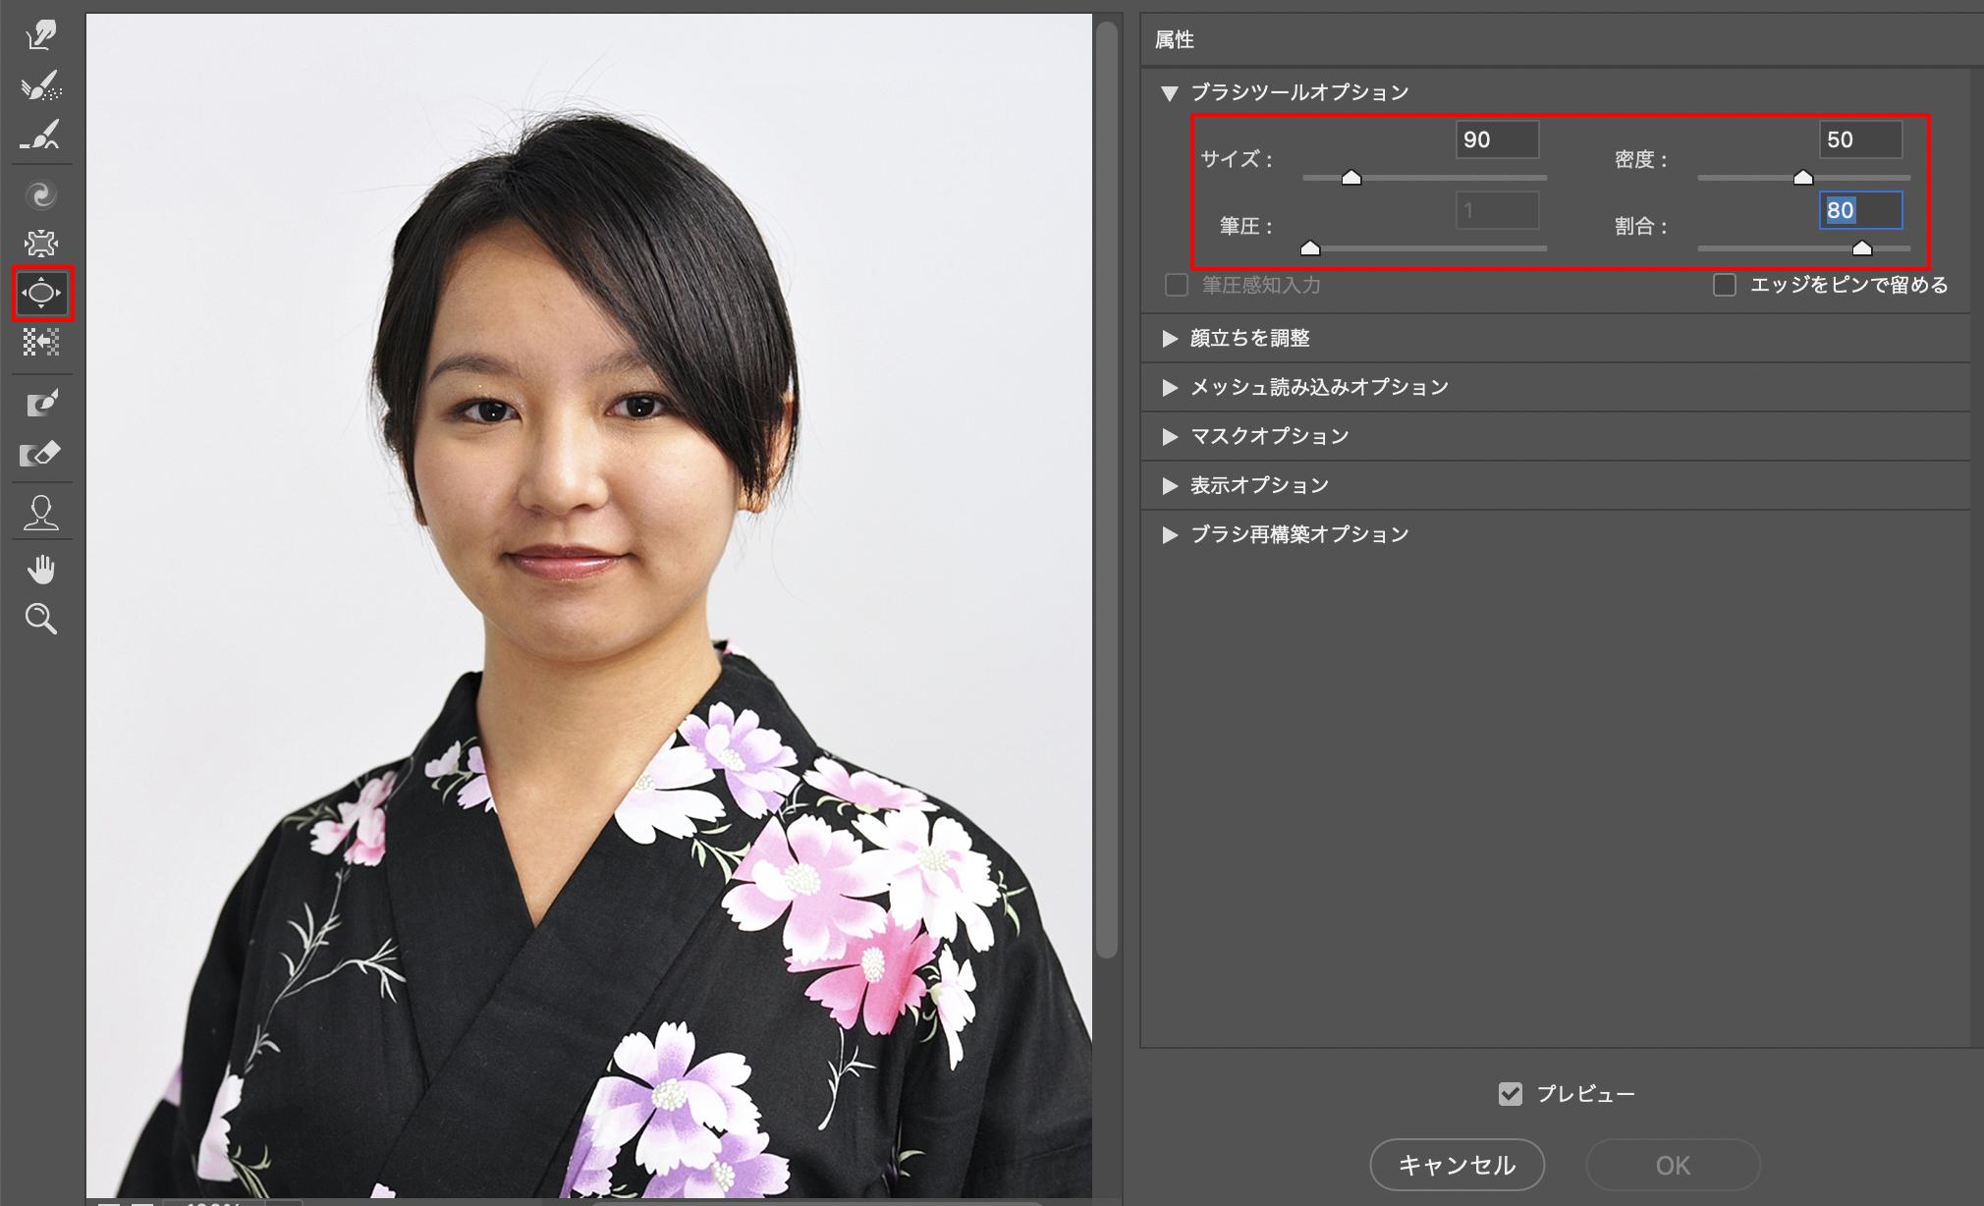Select the Reconstruct tool
Viewport: 1984px width, 1206px height.
click(x=41, y=86)
